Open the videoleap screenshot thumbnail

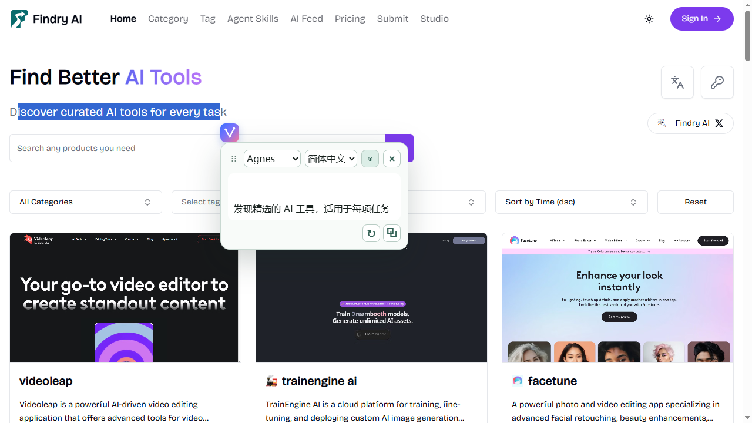pyautogui.click(x=125, y=298)
